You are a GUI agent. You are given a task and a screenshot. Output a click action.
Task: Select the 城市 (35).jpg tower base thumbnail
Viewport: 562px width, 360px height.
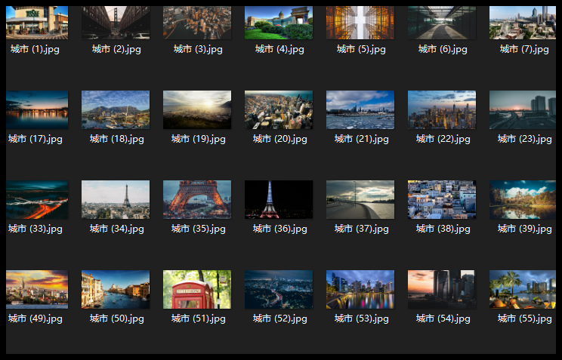[x=197, y=199]
